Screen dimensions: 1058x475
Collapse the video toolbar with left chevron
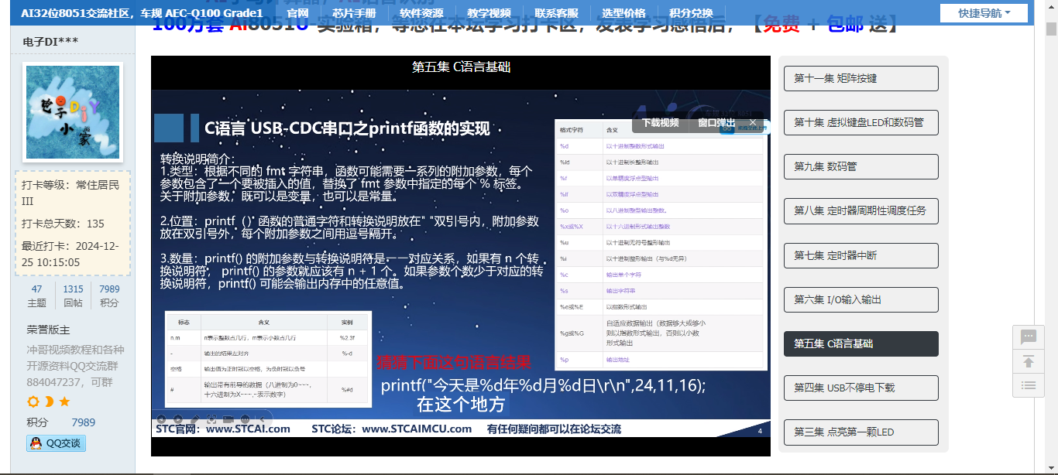point(262,419)
